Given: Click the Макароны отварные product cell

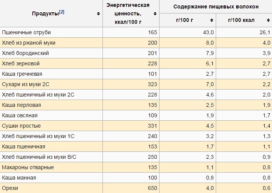Looking at the screenshot, I should pos(28,167).
